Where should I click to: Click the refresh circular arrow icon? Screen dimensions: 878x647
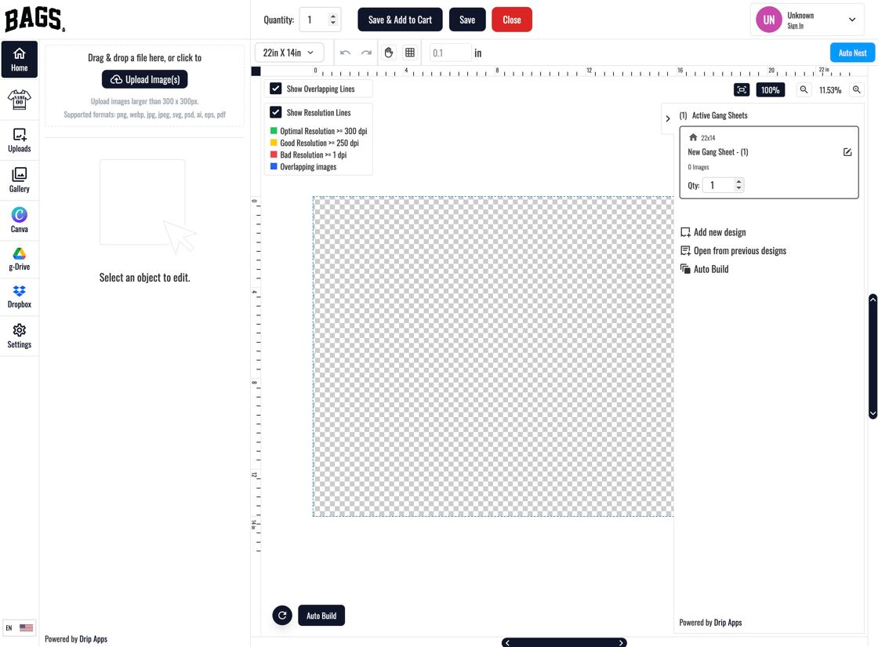tap(282, 615)
